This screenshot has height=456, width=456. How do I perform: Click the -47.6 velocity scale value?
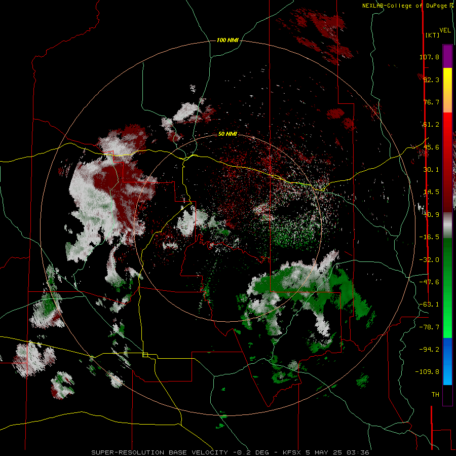point(429,282)
